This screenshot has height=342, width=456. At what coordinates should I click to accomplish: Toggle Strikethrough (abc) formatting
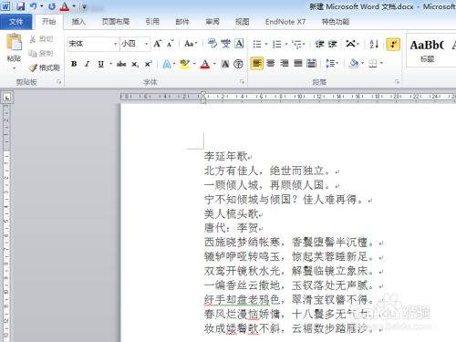pyautogui.click(x=121, y=64)
